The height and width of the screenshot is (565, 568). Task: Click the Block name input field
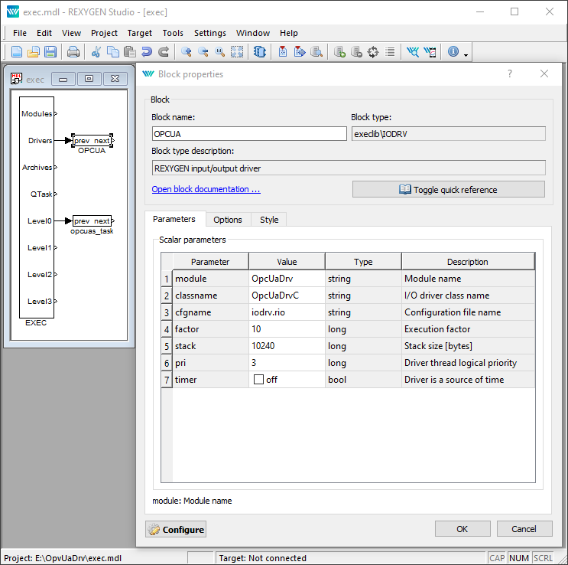pyautogui.click(x=249, y=134)
